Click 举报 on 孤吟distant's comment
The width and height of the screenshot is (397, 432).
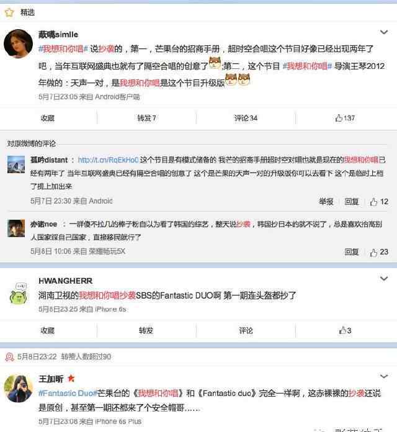[x=326, y=202]
